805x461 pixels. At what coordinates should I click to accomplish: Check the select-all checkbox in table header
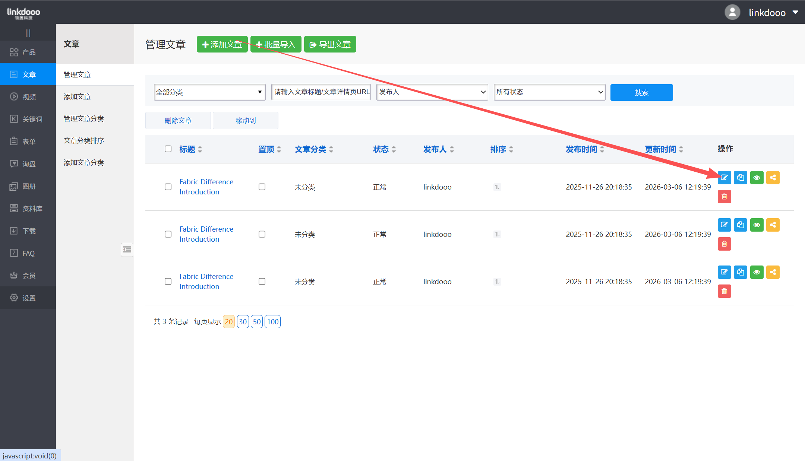tap(168, 149)
